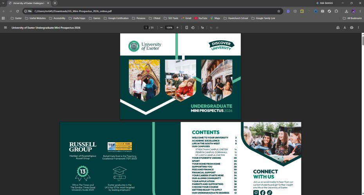Open the Chrome apps grid shortcut

[3, 18]
